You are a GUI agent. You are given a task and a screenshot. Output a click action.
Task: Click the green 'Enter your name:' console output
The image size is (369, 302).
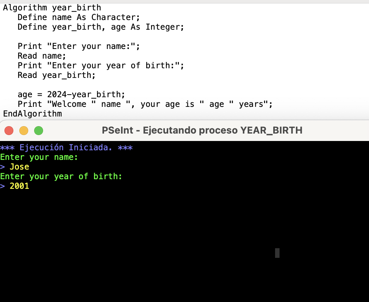click(39, 157)
